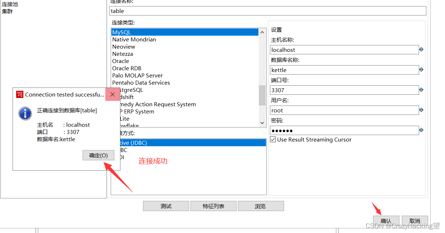Select Netezza connection type
Image resolution: width=445 pixels, height=233 pixels.
tap(185, 54)
